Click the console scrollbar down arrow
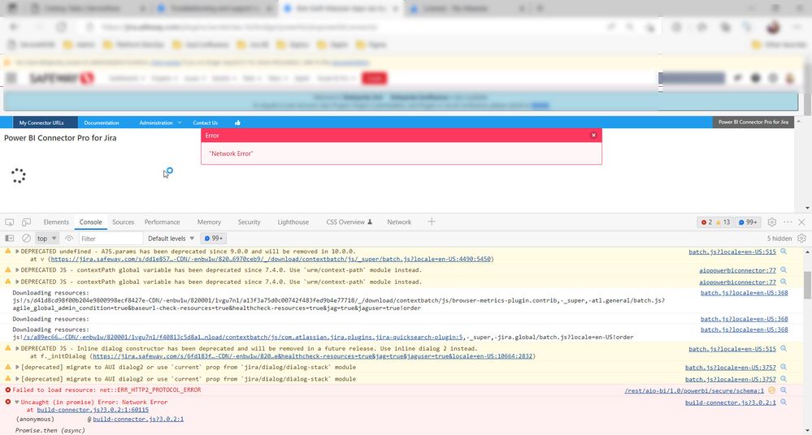The image size is (812, 435). [807, 430]
